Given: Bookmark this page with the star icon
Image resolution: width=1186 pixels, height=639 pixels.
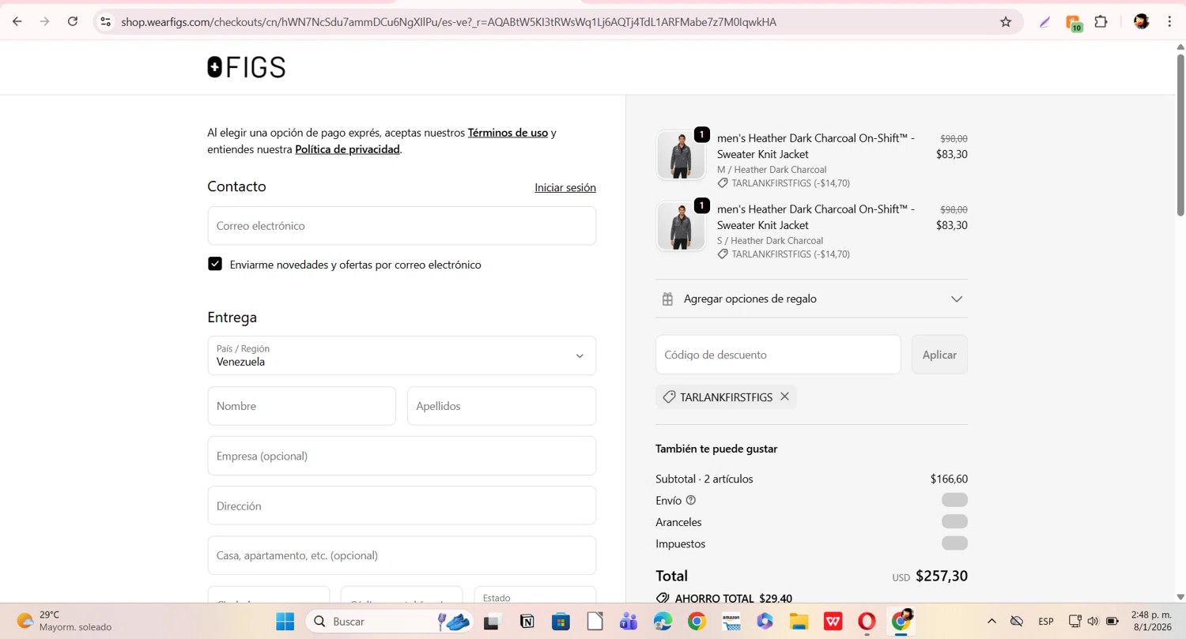Looking at the screenshot, I should [x=1006, y=22].
